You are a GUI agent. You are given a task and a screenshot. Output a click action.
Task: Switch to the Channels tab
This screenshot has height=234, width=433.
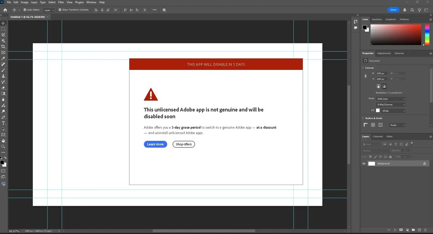coord(377,137)
